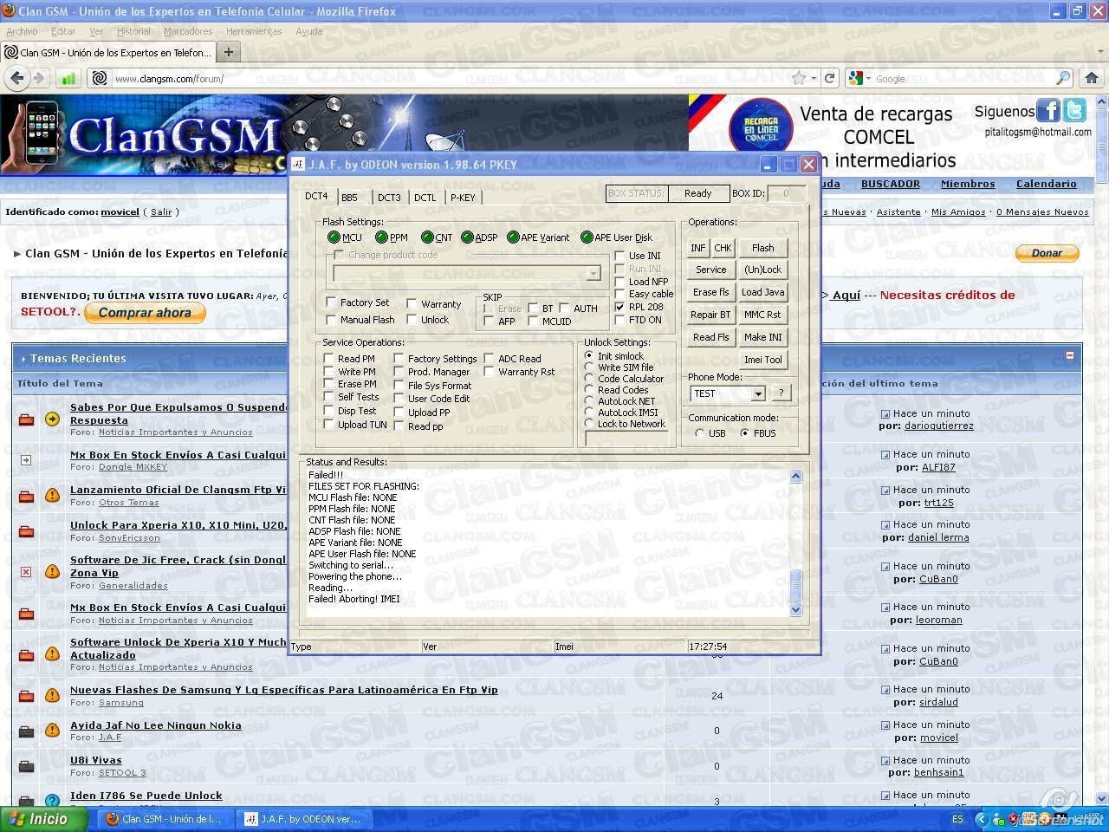Click the J.A.F. taskbar button
The height and width of the screenshot is (832, 1109).
click(302, 819)
